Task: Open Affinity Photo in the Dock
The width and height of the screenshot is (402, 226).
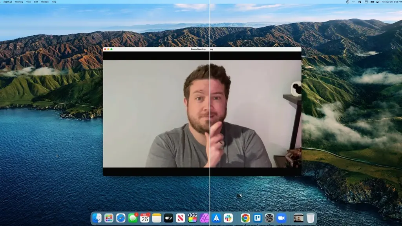Action: click(x=204, y=218)
